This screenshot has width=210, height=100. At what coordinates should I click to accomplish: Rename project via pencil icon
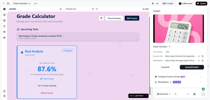click(29, 3)
